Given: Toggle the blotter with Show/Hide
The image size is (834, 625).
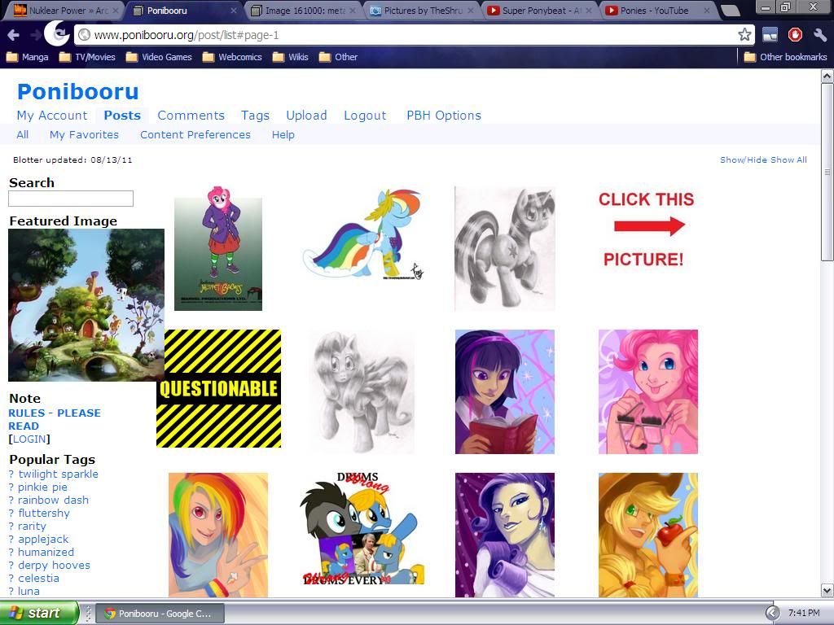Looking at the screenshot, I should tap(743, 160).
